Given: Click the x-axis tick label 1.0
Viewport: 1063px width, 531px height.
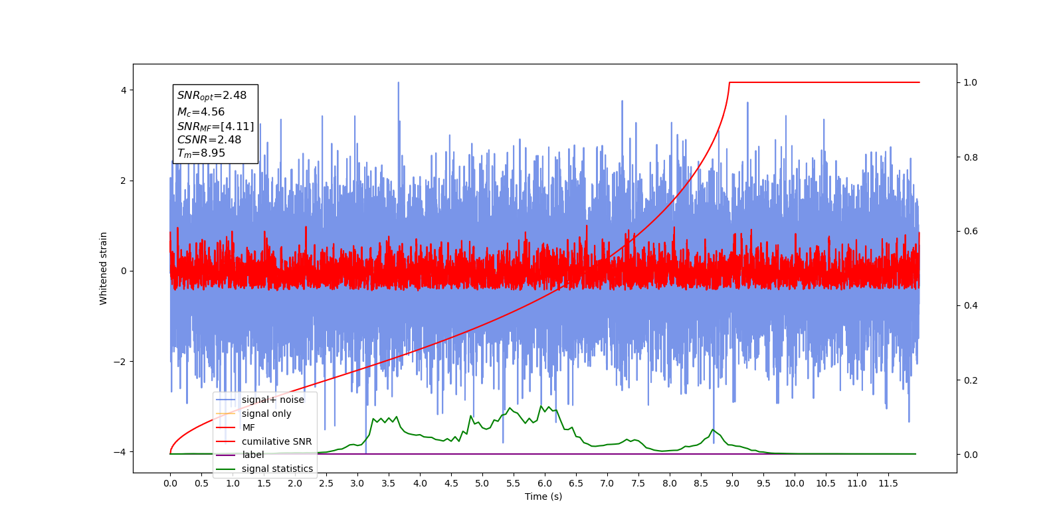Looking at the screenshot, I should 233,483.
